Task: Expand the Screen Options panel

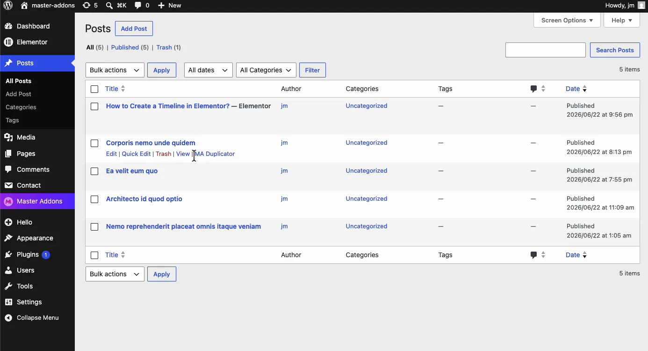Action: (567, 20)
